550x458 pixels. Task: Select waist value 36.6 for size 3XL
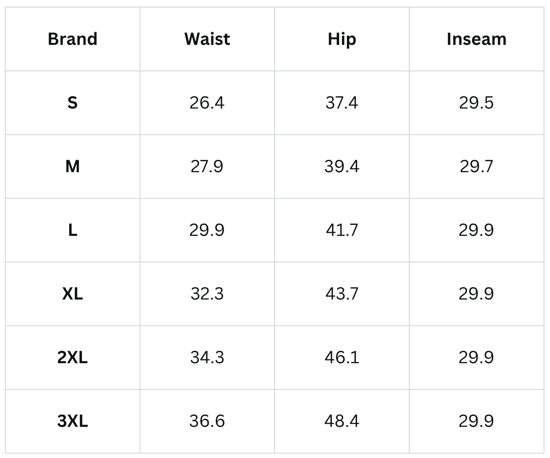[207, 421]
